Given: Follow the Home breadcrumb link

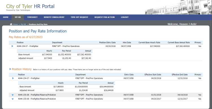Looking at the screenshot, I should 16,24.
